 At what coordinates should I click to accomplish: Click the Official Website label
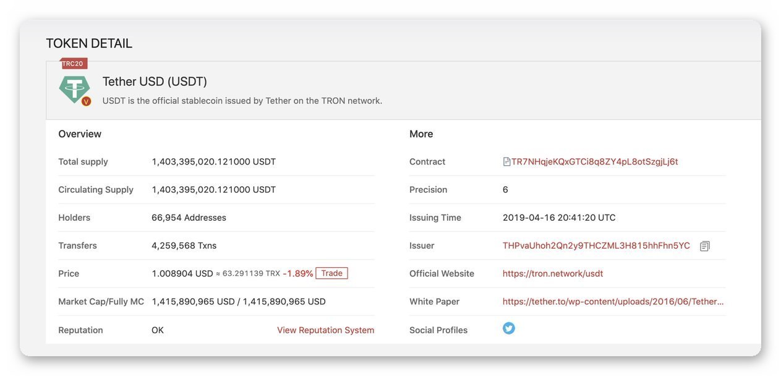click(x=442, y=273)
